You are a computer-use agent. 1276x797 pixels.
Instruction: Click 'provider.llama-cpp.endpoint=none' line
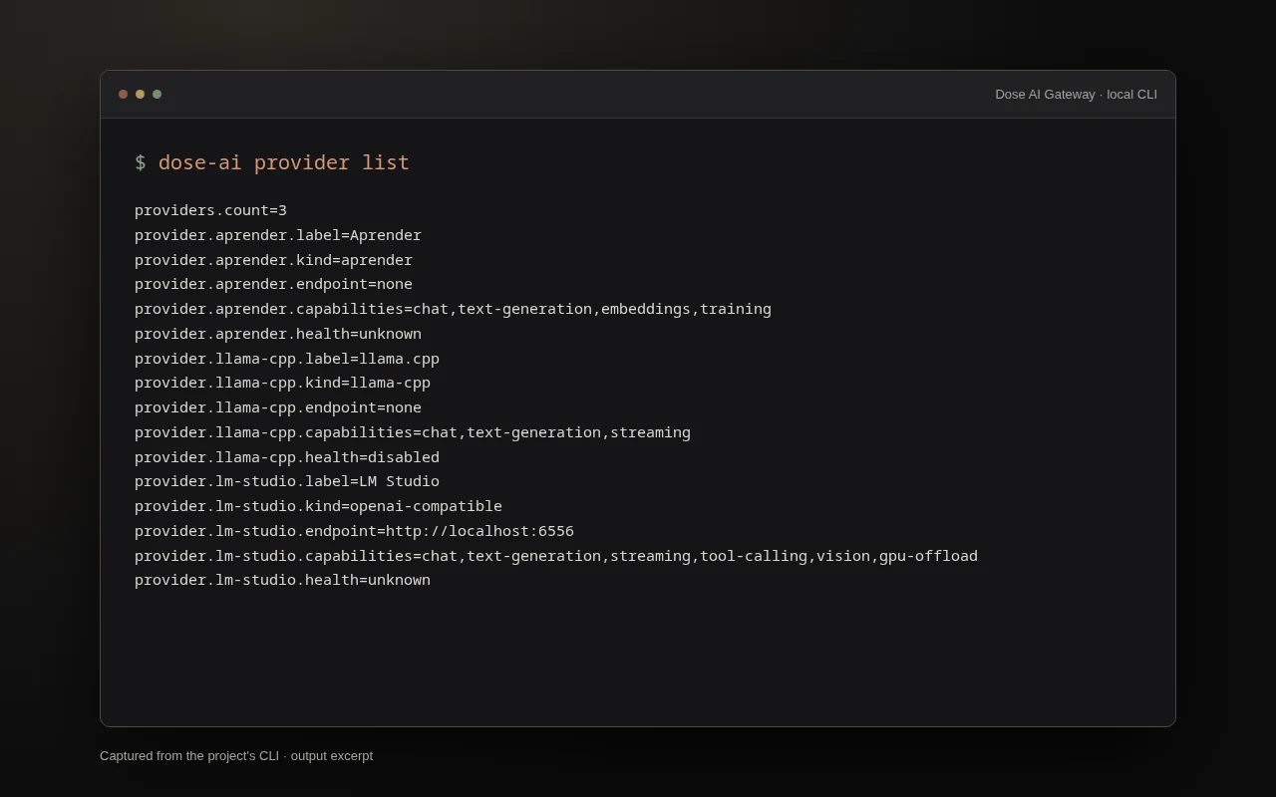pos(278,407)
